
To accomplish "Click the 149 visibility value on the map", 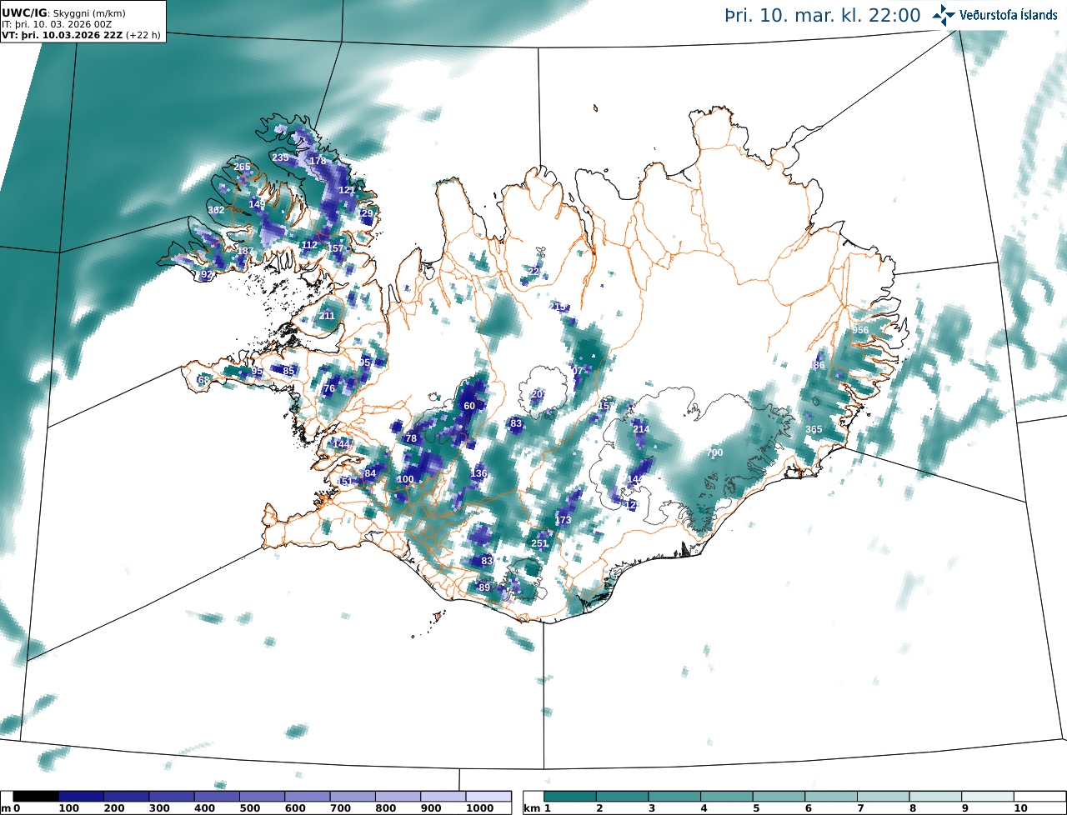I will (x=257, y=204).
